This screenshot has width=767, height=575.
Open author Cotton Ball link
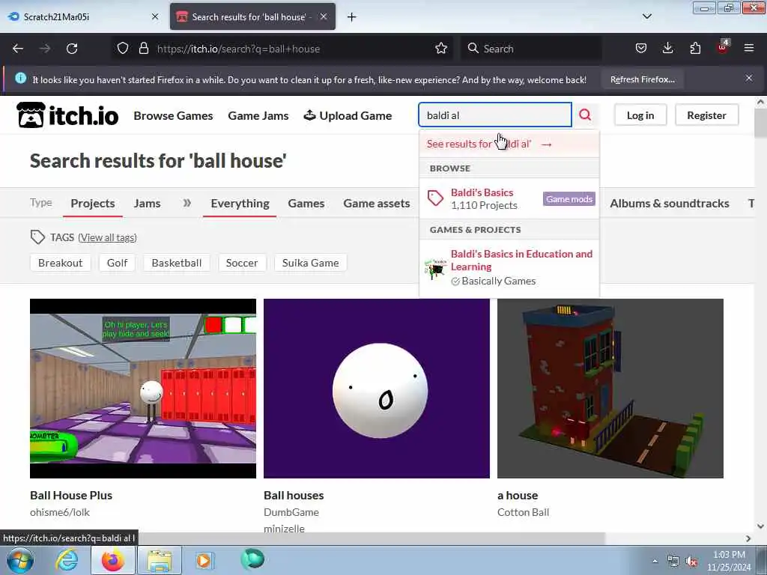tap(523, 512)
